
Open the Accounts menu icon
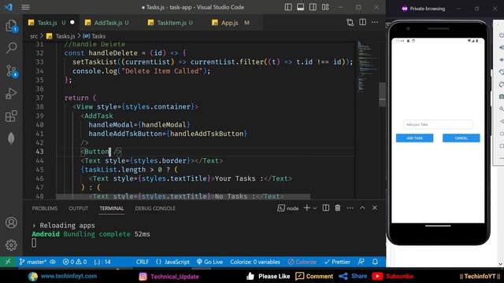point(11,222)
